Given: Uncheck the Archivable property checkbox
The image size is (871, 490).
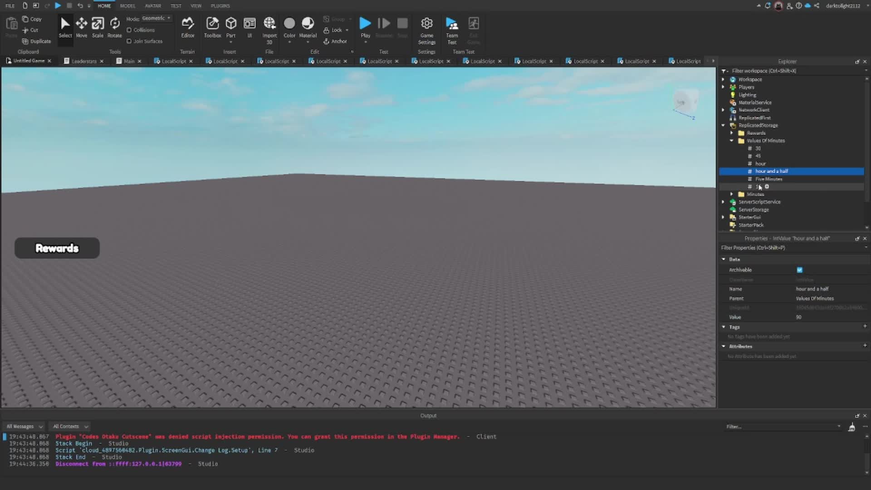Looking at the screenshot, I should (800, 270).
